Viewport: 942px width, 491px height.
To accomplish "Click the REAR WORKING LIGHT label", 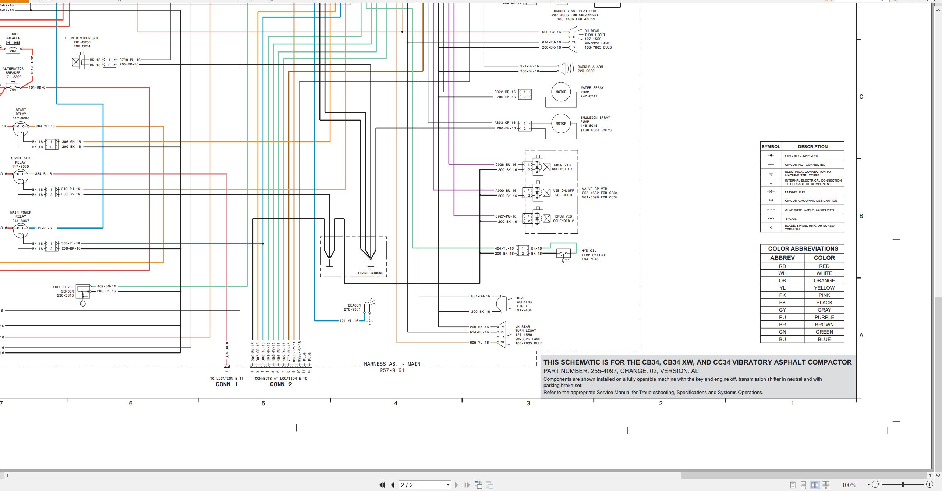I will [x=524, y=302].
